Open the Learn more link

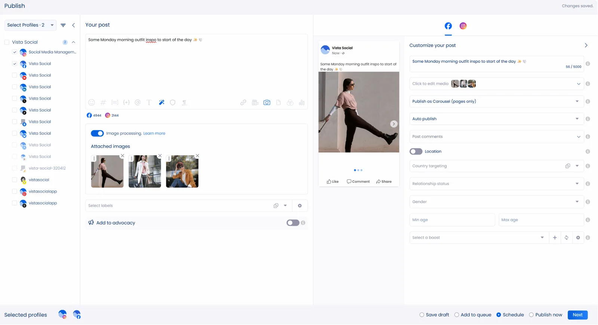click(154, 133)
